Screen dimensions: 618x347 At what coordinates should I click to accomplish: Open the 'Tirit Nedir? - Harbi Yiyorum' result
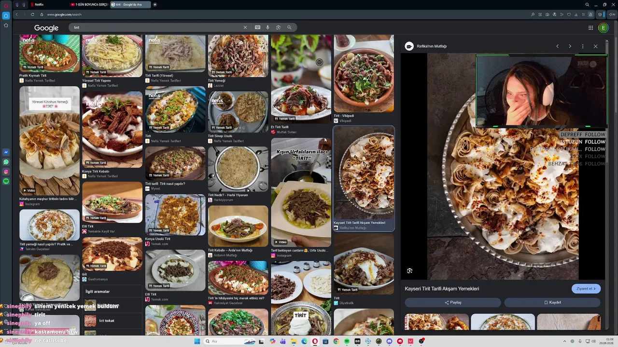tap(238, 169)
